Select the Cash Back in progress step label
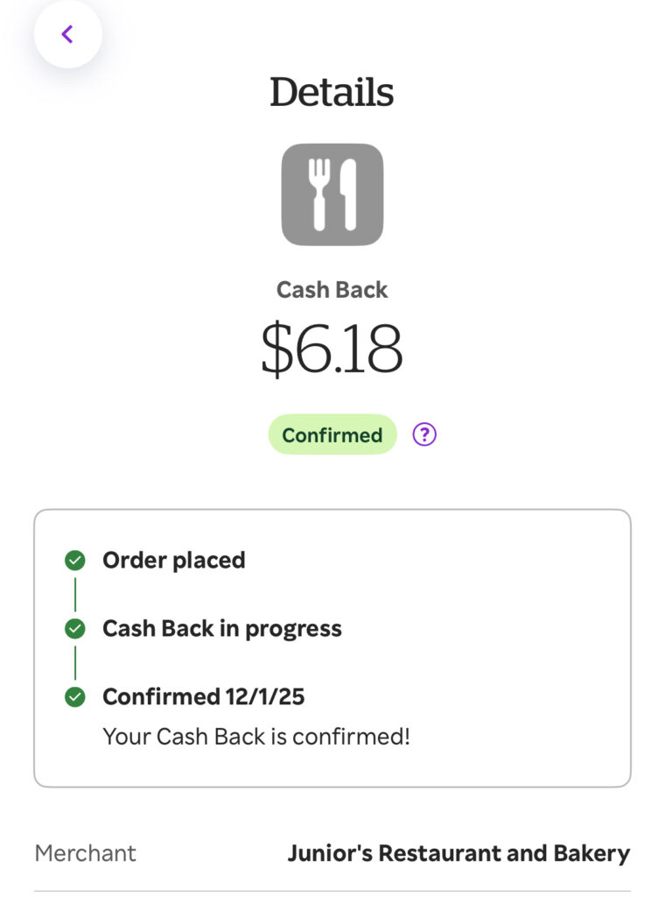This screenshot has width=665, height=897. pos(222,629)
